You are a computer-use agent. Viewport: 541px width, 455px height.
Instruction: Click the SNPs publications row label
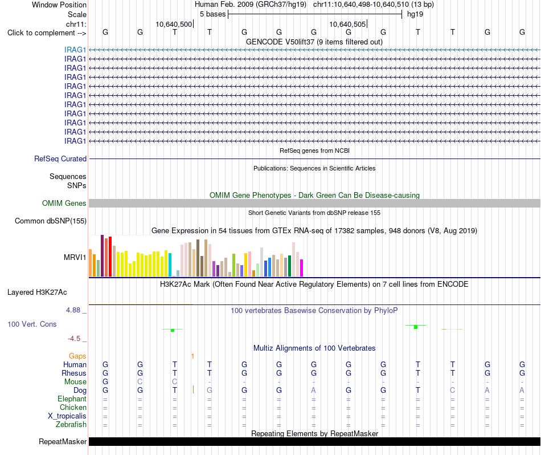[77, 185]
